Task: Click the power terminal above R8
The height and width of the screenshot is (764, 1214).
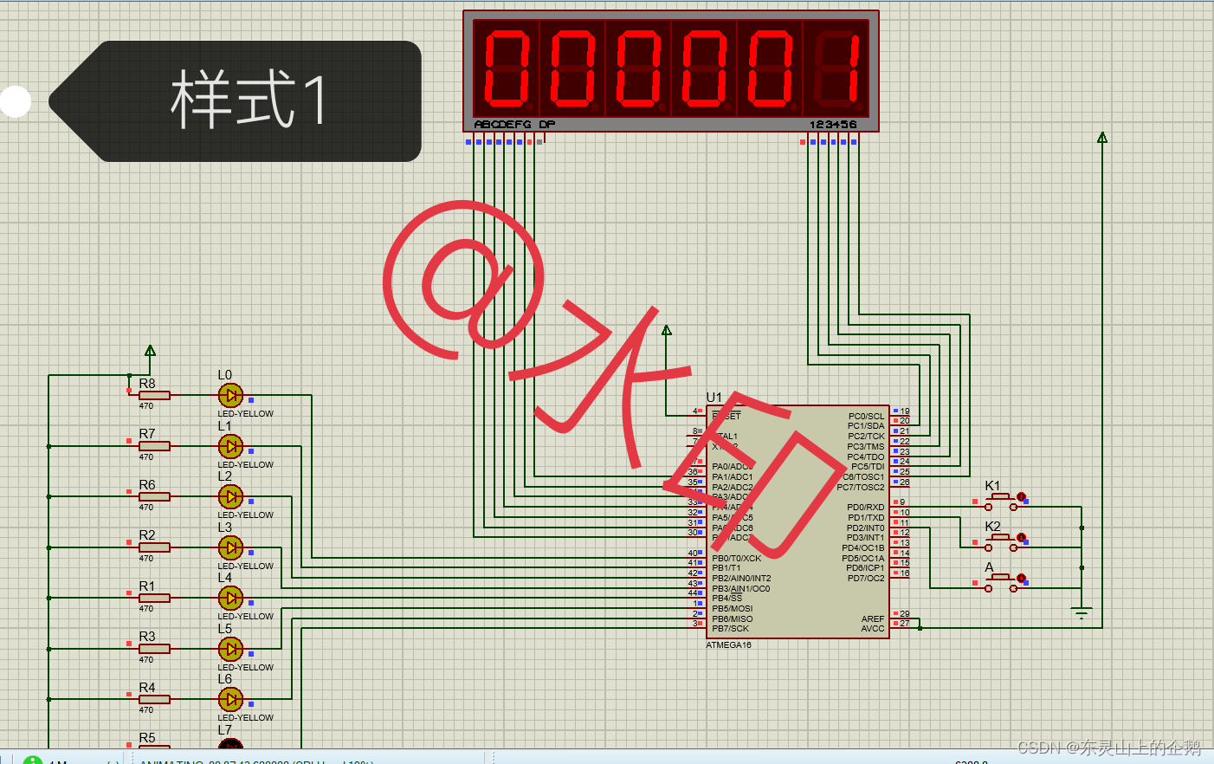Action: click(x=151, y=351)
